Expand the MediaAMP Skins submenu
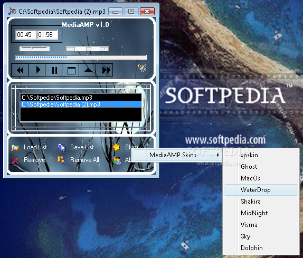This screenshot has height=258, width=303. [177, 155]
